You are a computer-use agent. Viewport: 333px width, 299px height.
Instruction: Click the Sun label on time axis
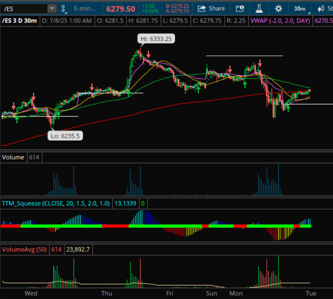(x=211, y=293)
